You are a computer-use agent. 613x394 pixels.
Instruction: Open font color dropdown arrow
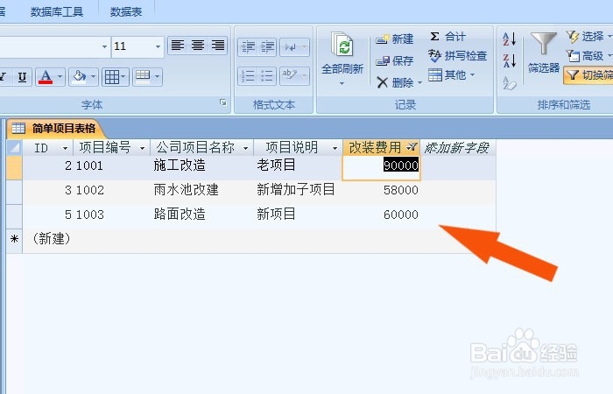click(x=60, y=77)
